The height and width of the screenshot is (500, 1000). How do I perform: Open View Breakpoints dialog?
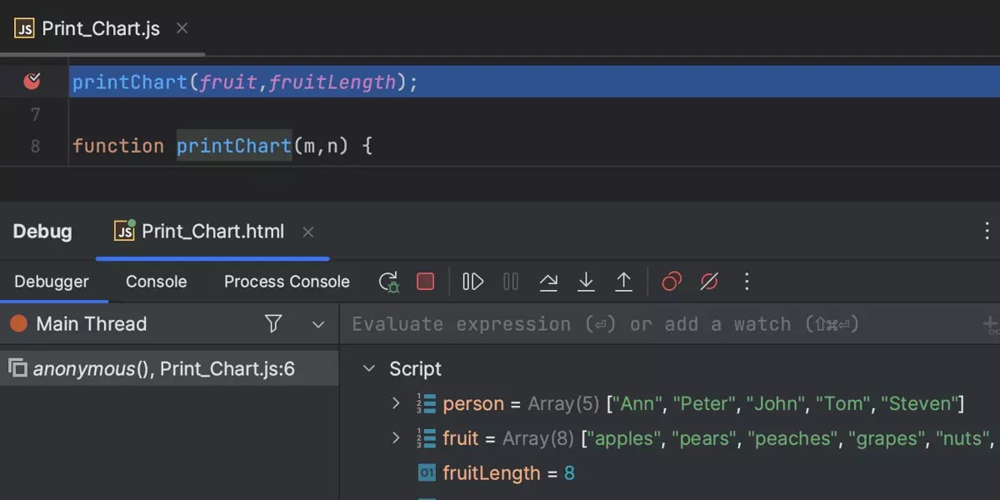pos(670,282)
